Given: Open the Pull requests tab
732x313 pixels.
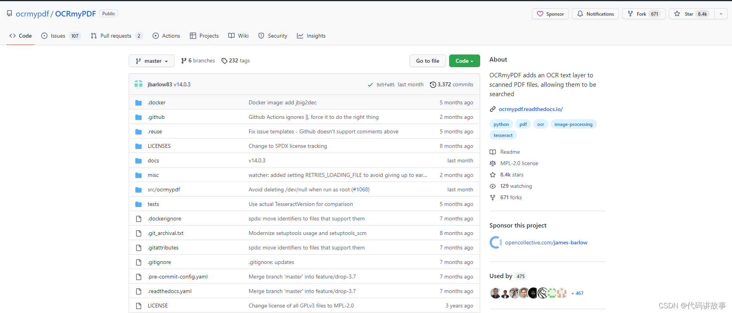Looking at the screenshot, I should [x=117, y=36].
